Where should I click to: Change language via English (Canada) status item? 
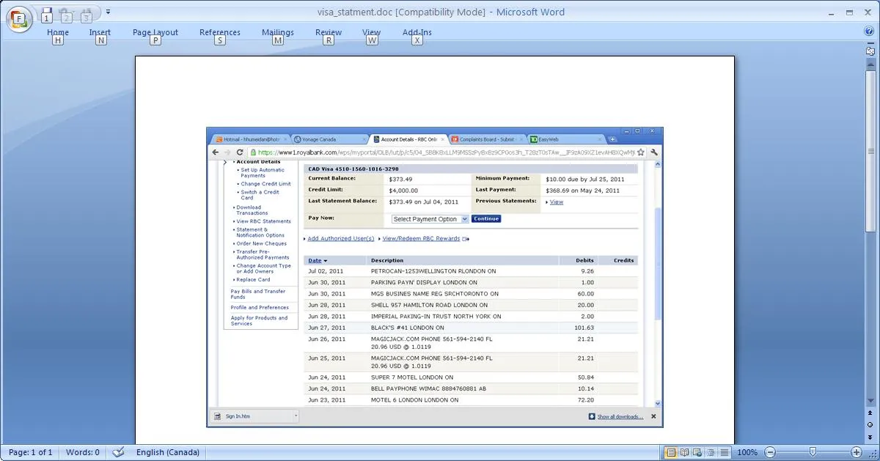point(168,452)
